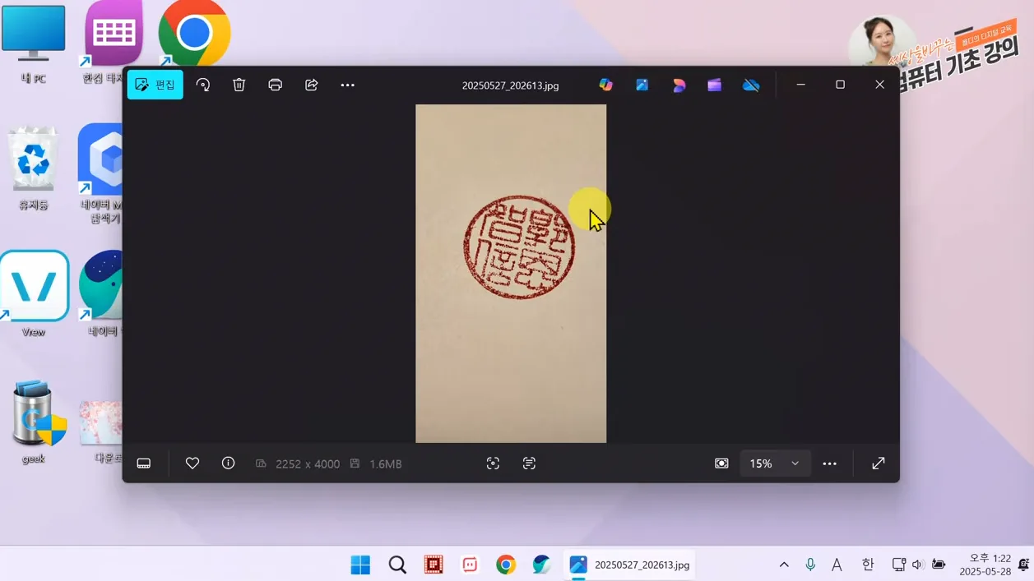The width and height of the screenshot is (1034, 581).
Task: Open volume control speaker icon
Action: 918,565
